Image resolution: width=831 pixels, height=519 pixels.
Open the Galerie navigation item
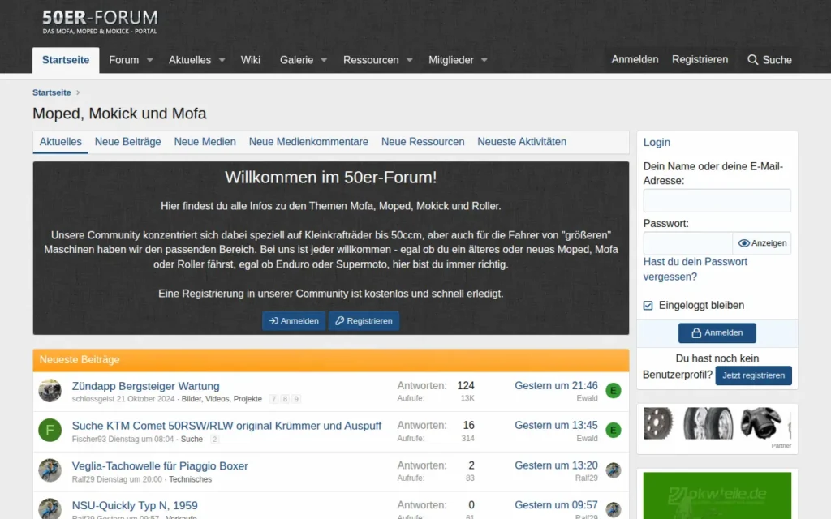click(x=296, y=60)
